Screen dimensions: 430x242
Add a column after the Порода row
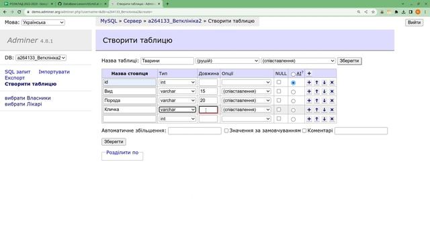point(309,100)
